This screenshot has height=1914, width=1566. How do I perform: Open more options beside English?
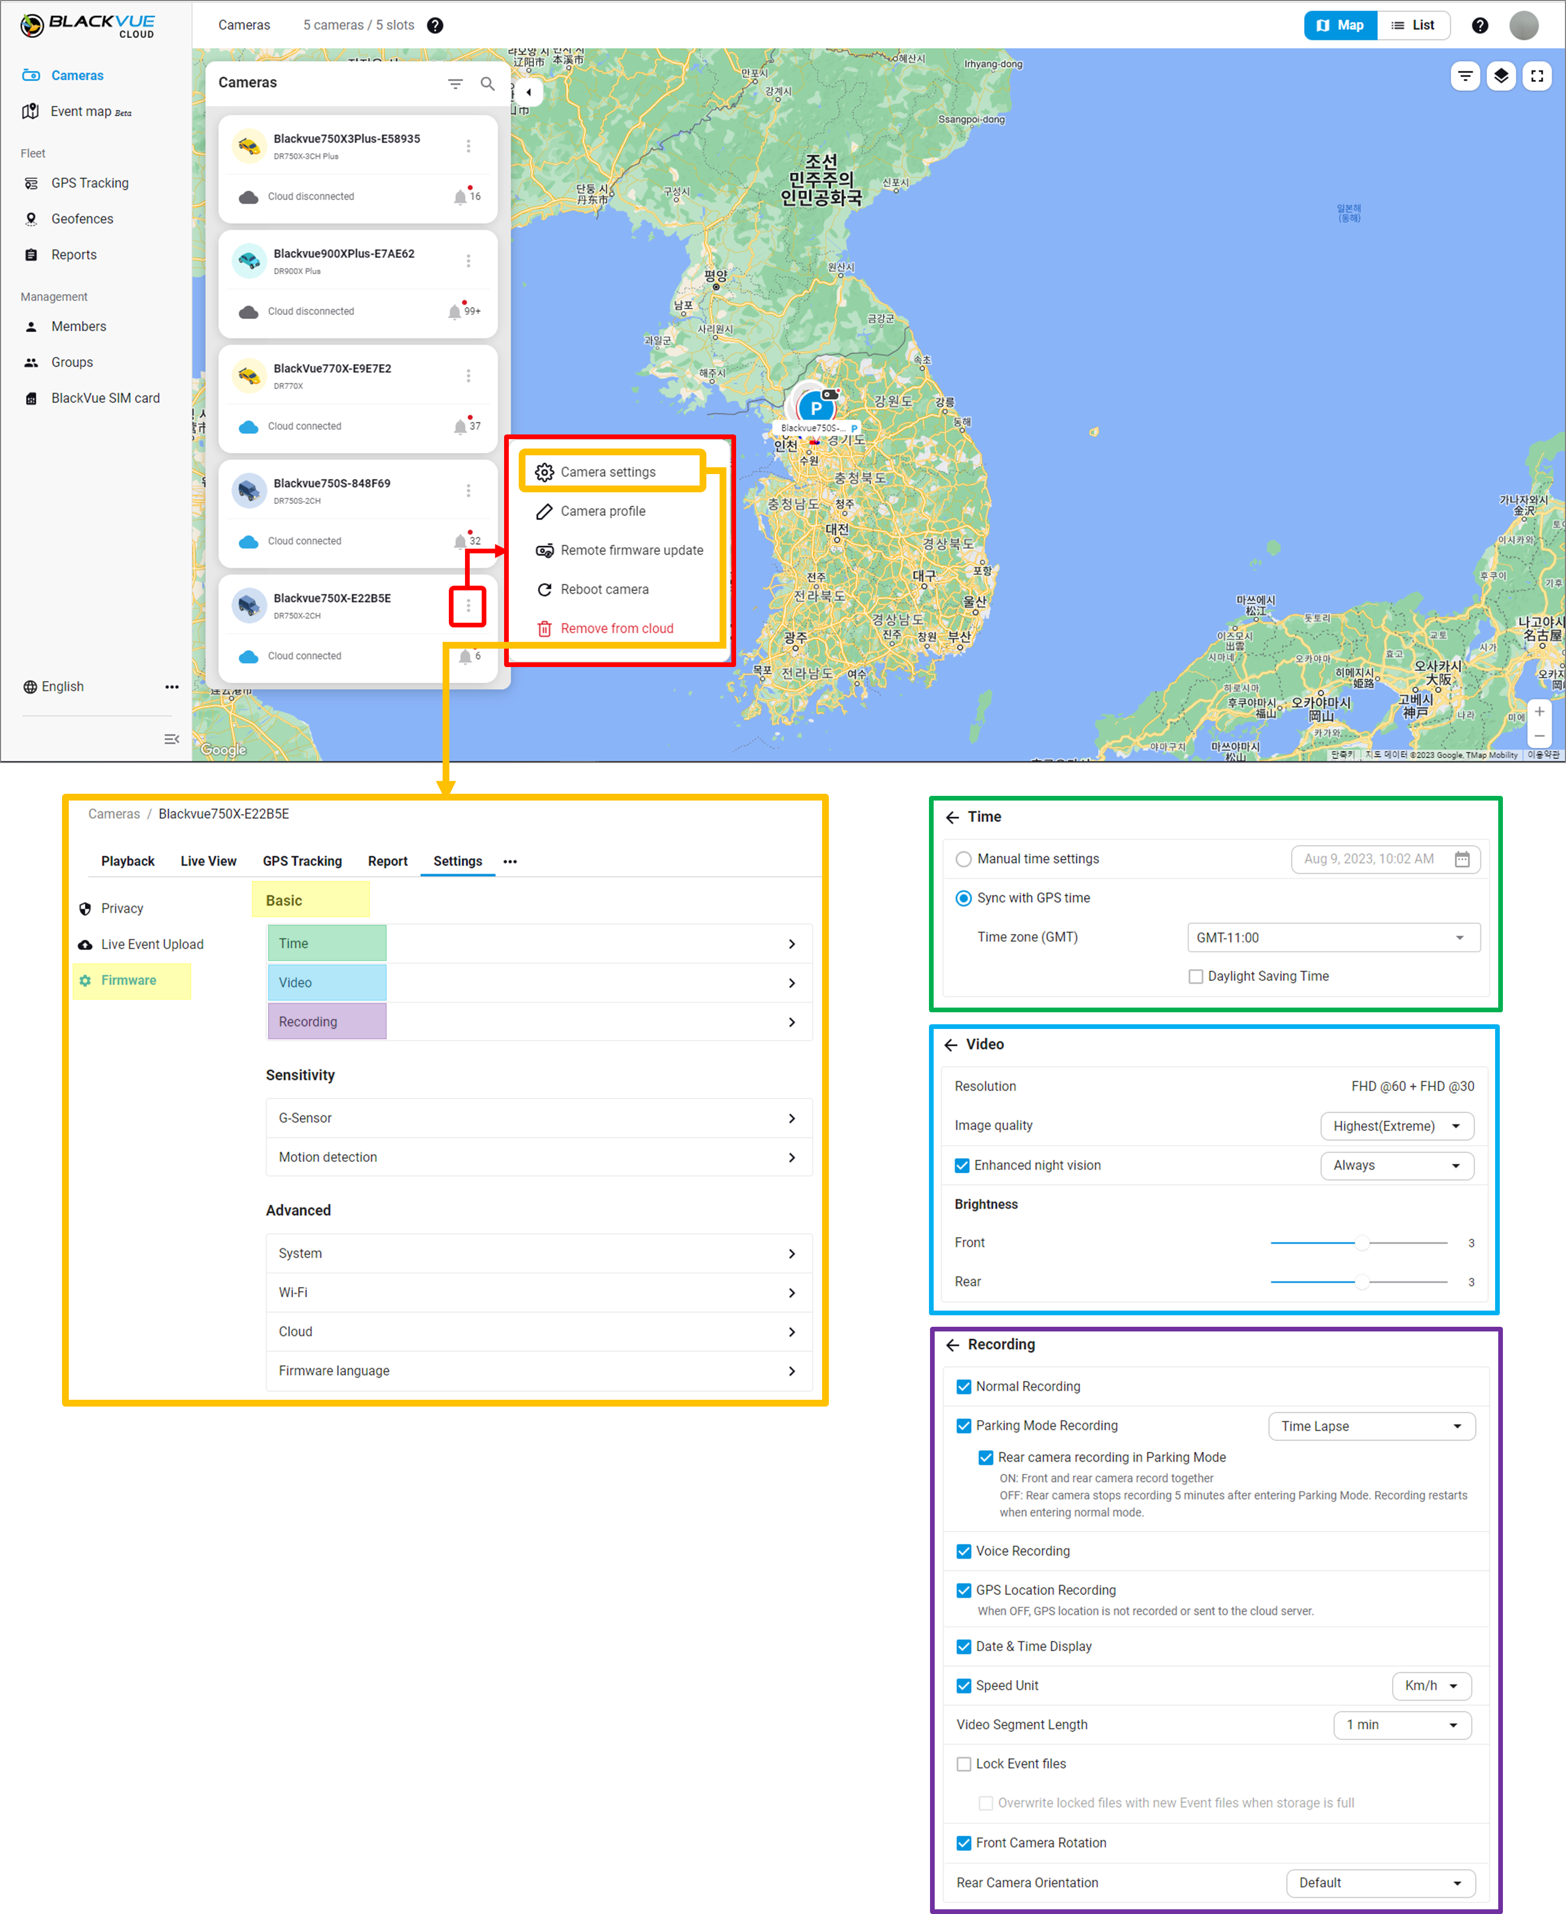(x=172, y=687)
